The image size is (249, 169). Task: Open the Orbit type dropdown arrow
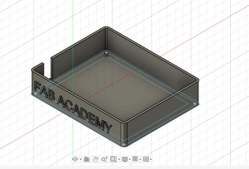pyautogui.click(x=81, y=159)
